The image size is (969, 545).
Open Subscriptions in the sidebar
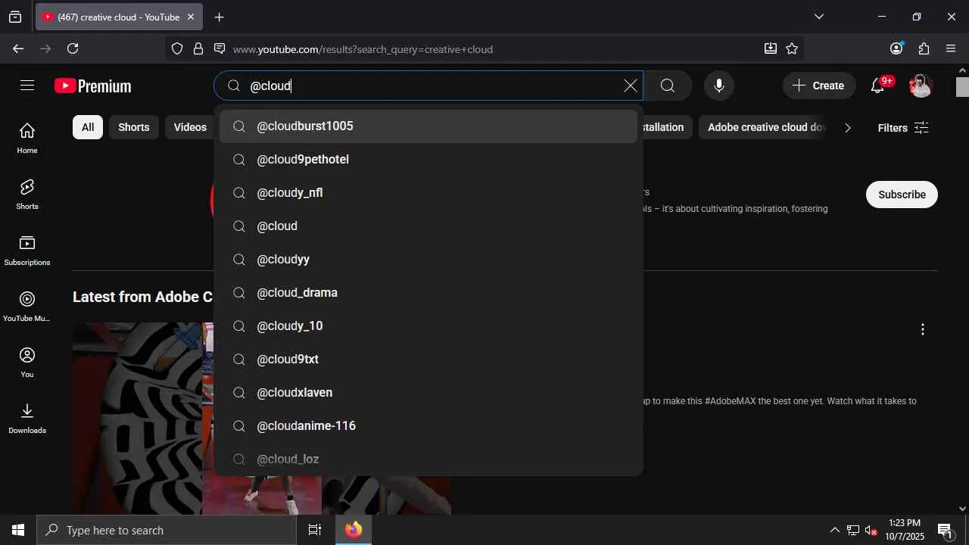(x=27, y=250)
